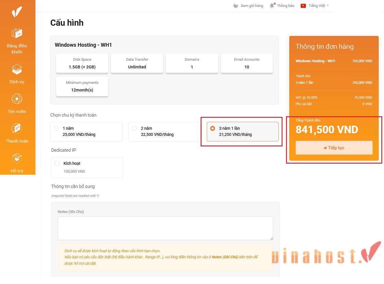Viewport: 384px width, 284px height.
Task: Open the Thanh toán billing icon
Action: 17,129
